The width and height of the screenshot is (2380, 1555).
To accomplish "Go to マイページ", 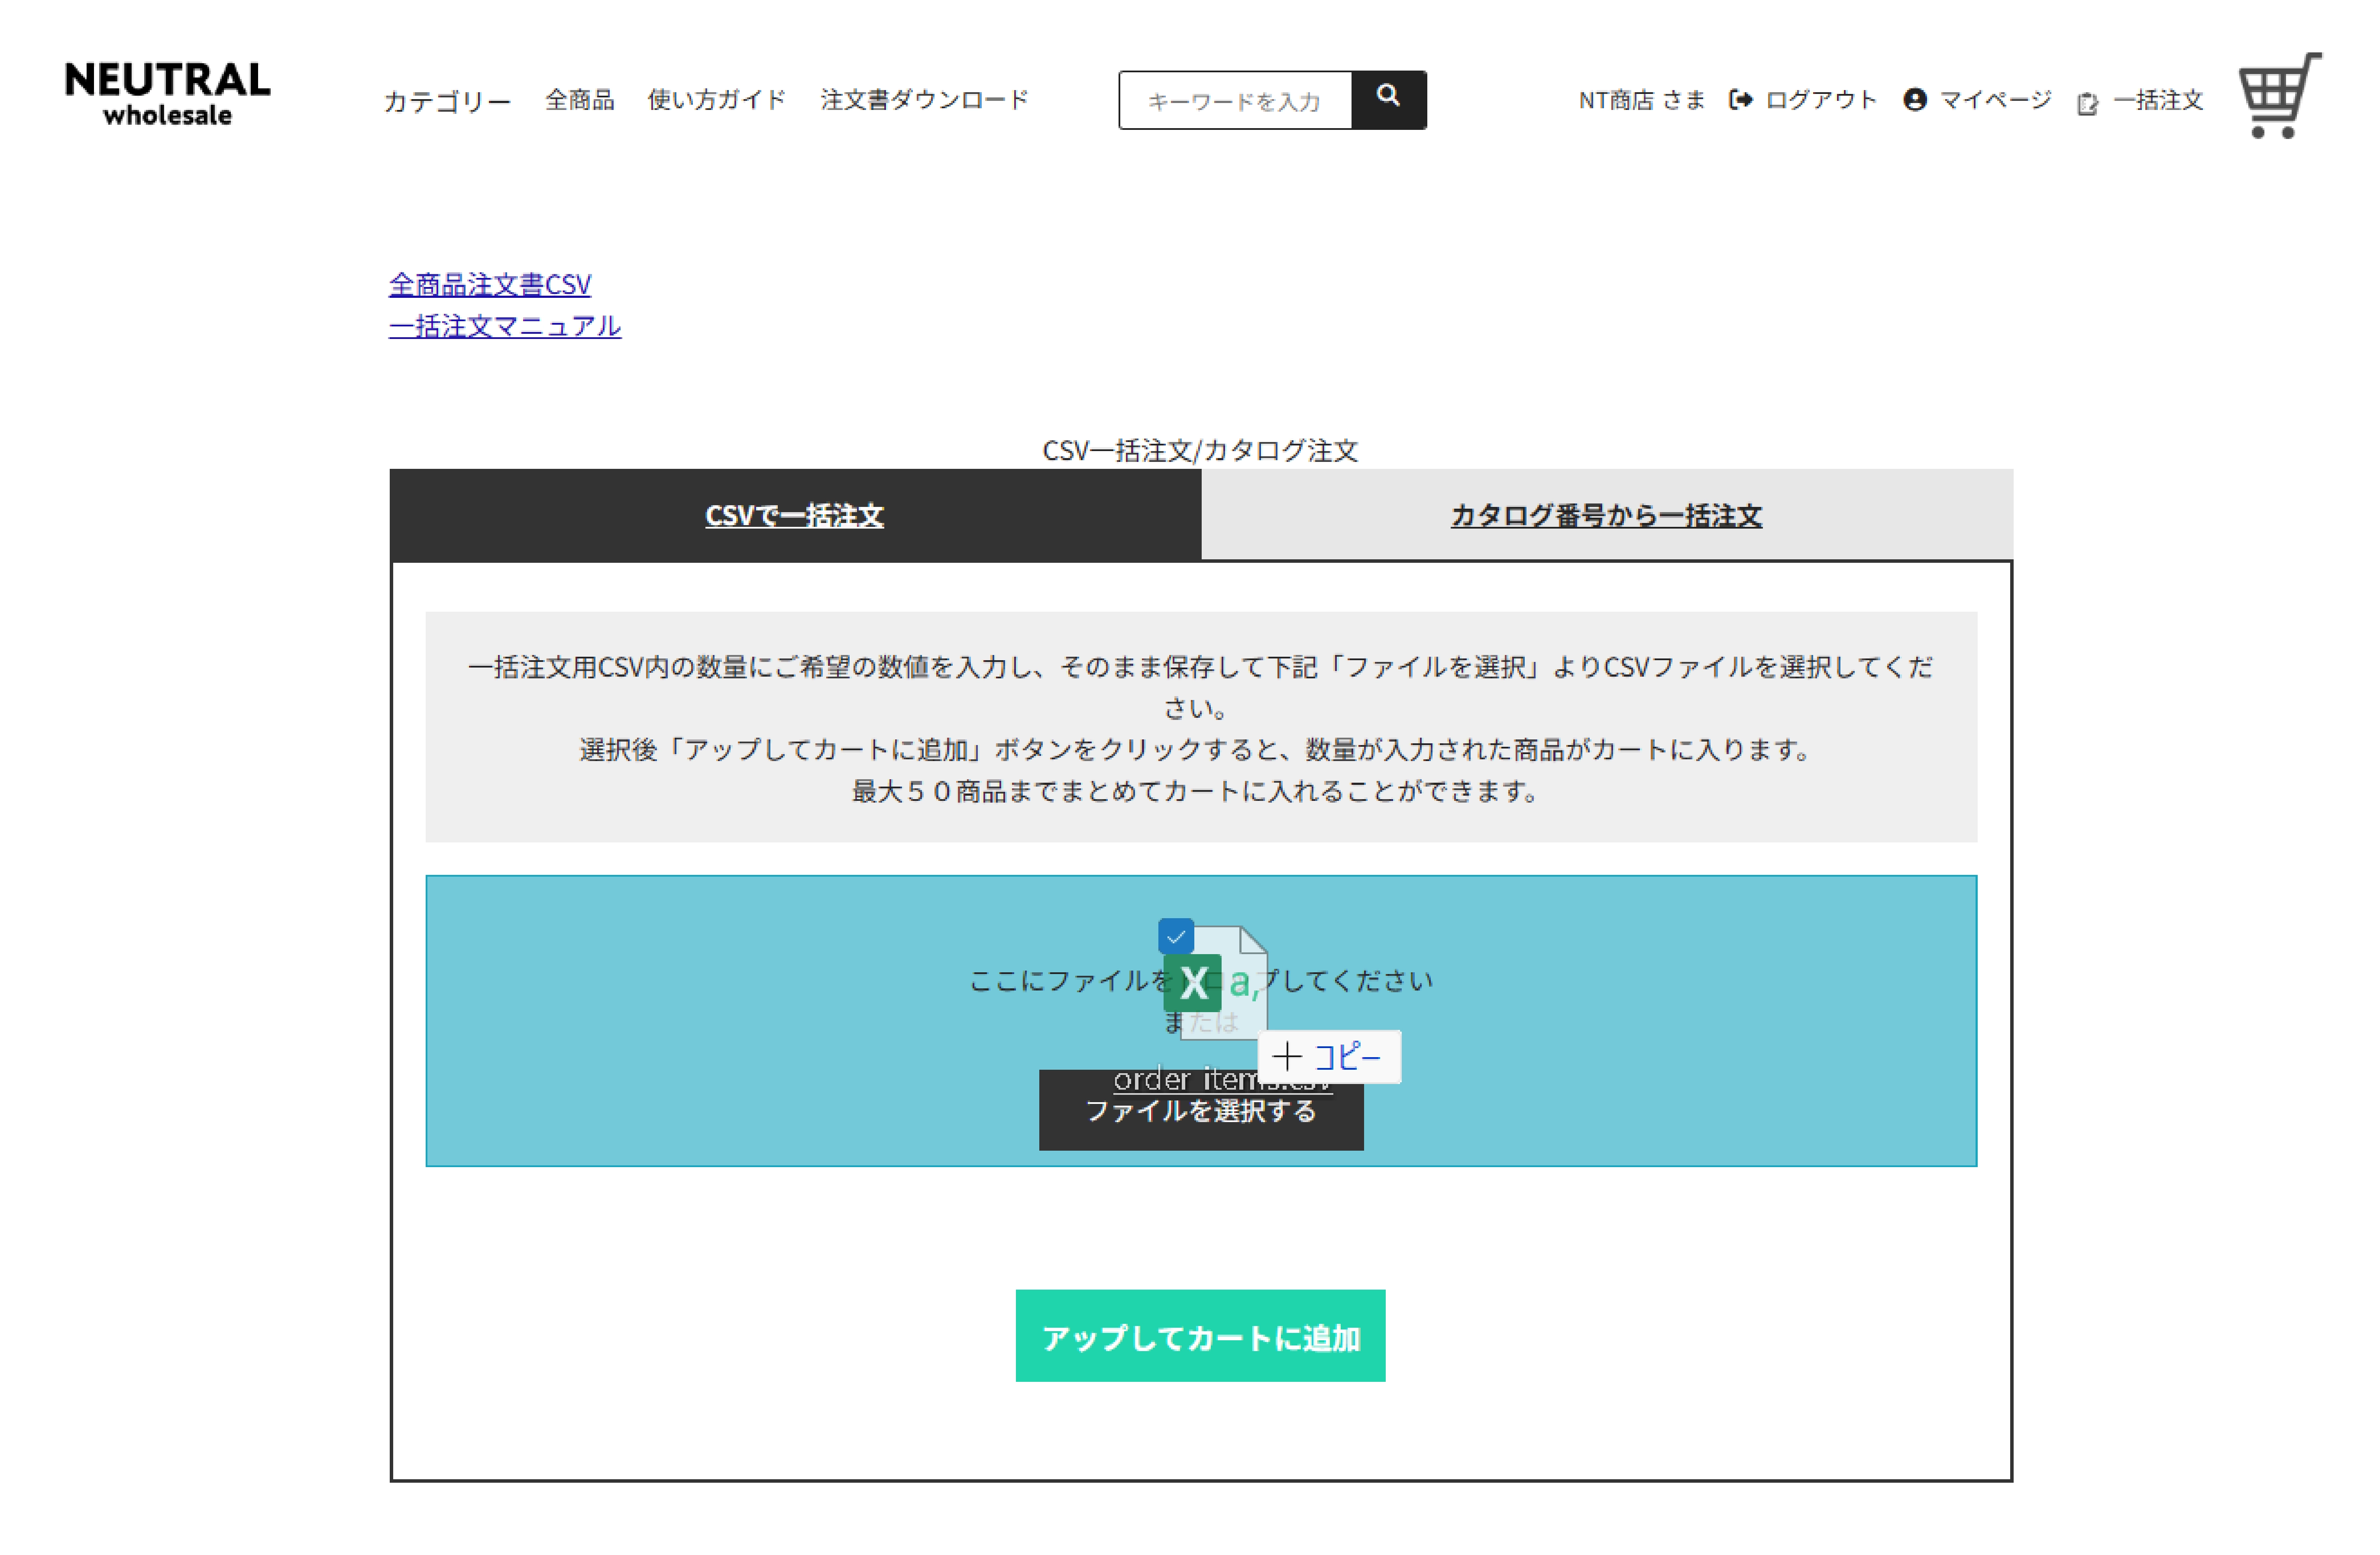I will (x=1995, y=99).
